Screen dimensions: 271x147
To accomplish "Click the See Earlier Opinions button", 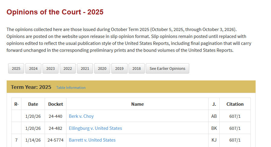I will (167, 68).
